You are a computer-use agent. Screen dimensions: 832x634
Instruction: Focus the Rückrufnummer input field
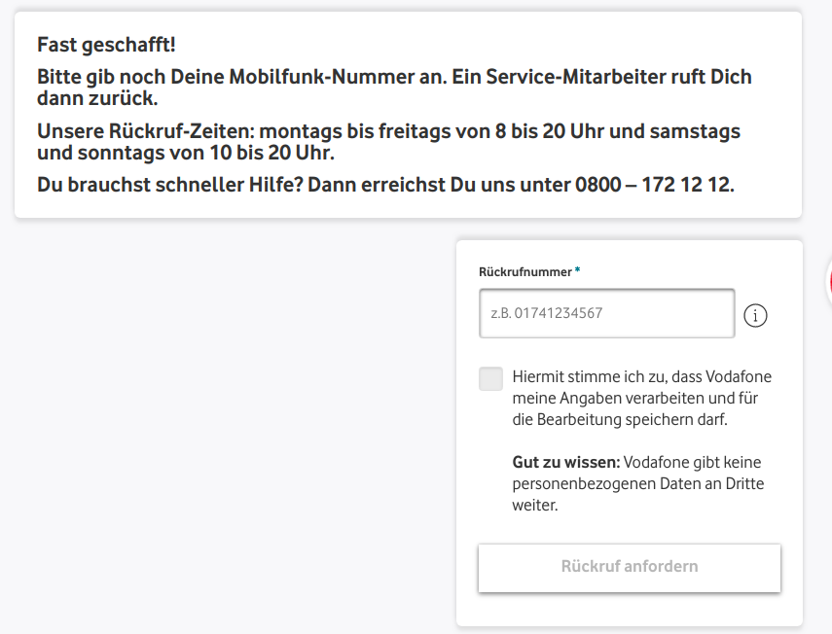click(606, 313)
